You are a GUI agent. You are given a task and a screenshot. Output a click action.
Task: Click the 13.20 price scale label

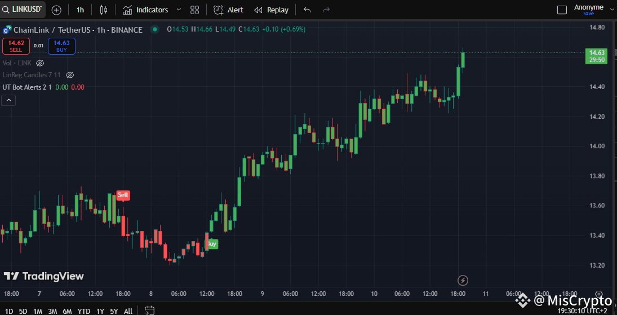597,265
